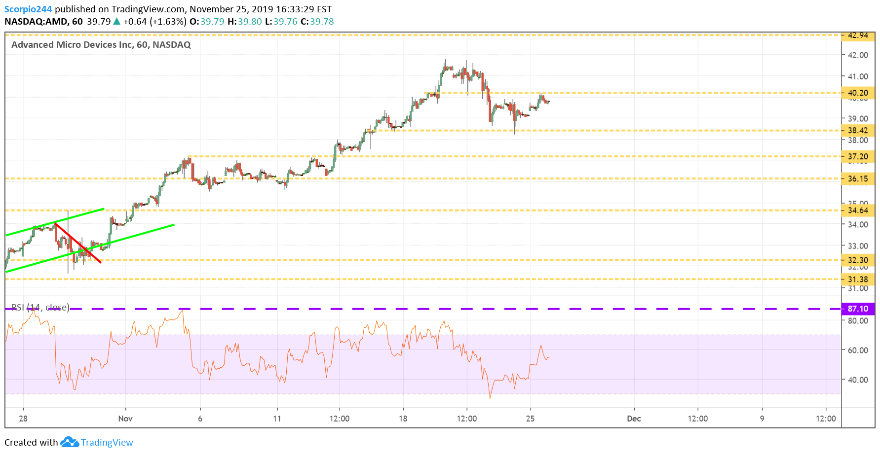Select the 40.20 price level label
Viewport: 880px width, 455px height.
point(858,93)
